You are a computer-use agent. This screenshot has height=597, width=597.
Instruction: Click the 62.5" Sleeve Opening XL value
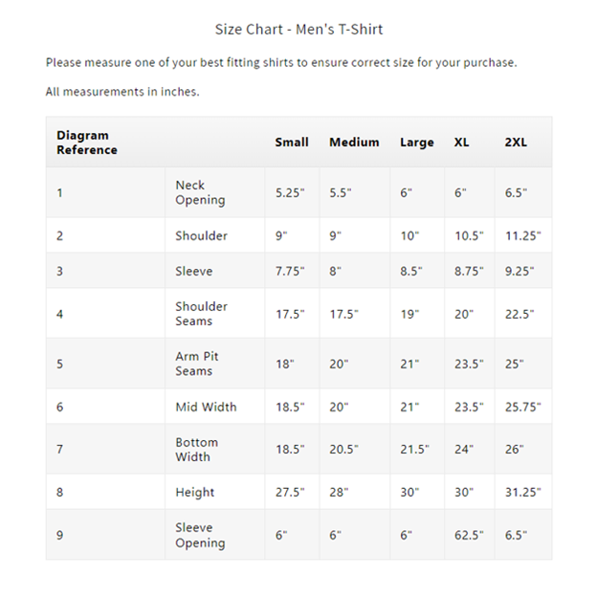469,536
